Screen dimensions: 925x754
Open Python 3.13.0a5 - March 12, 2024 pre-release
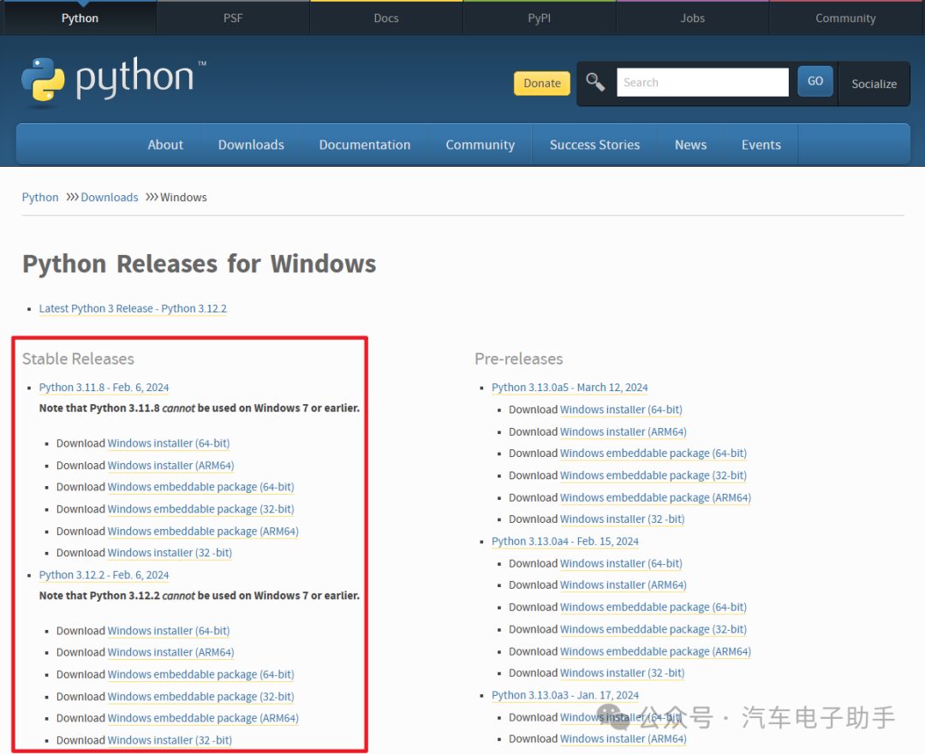570,388
